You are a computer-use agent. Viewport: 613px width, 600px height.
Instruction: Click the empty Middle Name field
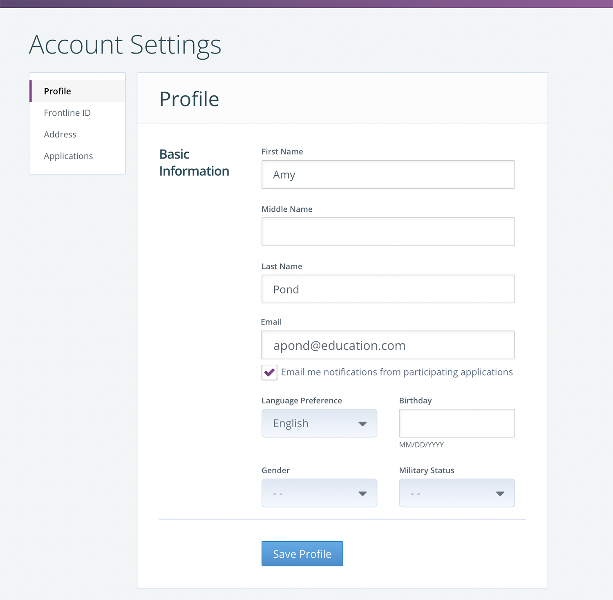388,232
